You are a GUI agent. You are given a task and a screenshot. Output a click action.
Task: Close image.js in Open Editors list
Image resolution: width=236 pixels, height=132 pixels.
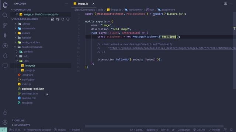coord(17,14)
